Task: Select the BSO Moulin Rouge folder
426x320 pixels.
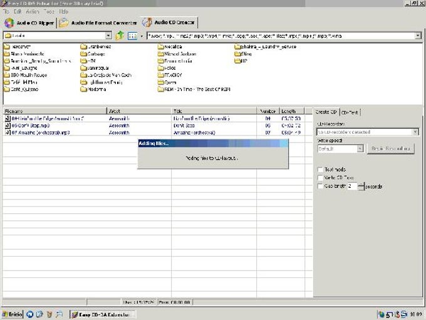Action: pyautogui.click(x=26, y=75)
